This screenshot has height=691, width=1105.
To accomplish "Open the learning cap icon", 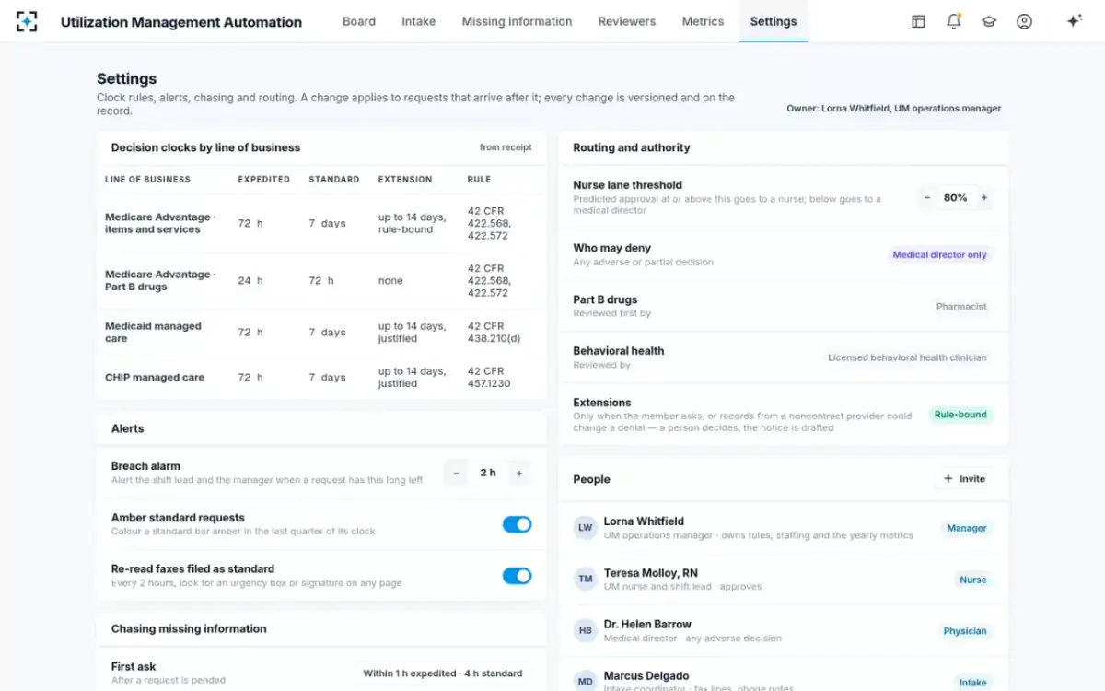I will tap(989, 21).
